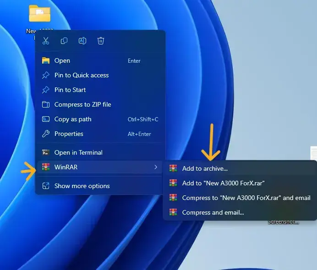
Task: Click the Delete trash can icon
Action: (x=101, y=41)
